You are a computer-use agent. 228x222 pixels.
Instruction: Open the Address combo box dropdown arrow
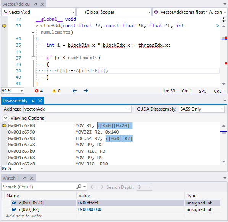[129, 109]
